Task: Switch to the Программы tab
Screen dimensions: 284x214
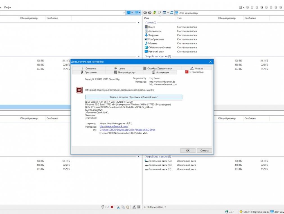Action: pos(89,72)
